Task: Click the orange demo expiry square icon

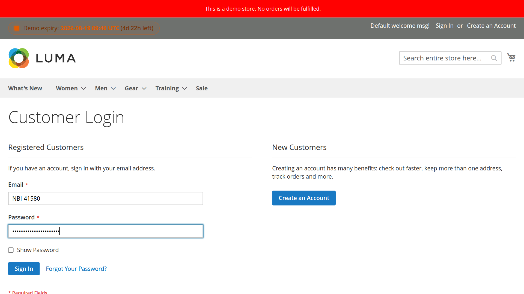Action: [17, 28]
